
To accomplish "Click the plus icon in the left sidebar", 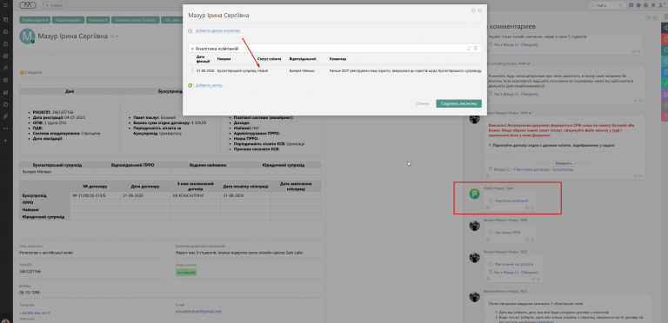I will coord(5,141).
